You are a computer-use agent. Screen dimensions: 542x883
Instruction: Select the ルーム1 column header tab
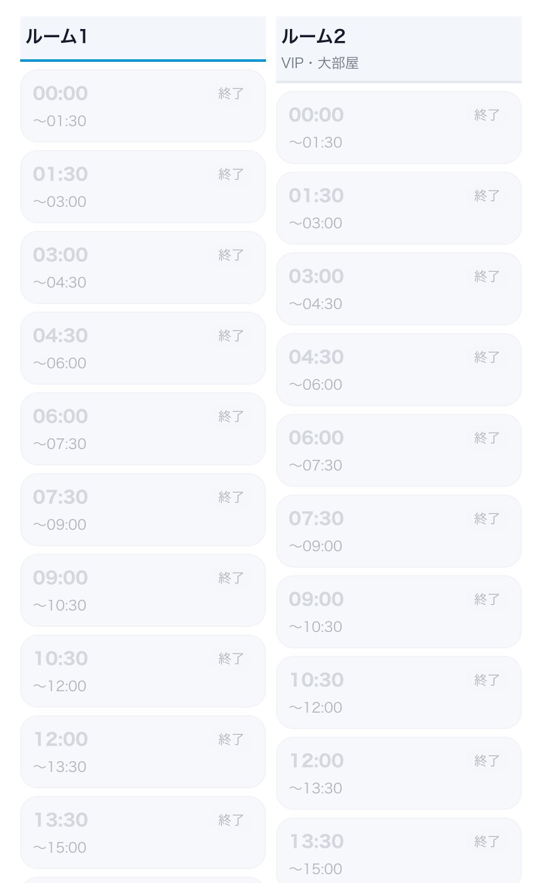click(143, 39)
